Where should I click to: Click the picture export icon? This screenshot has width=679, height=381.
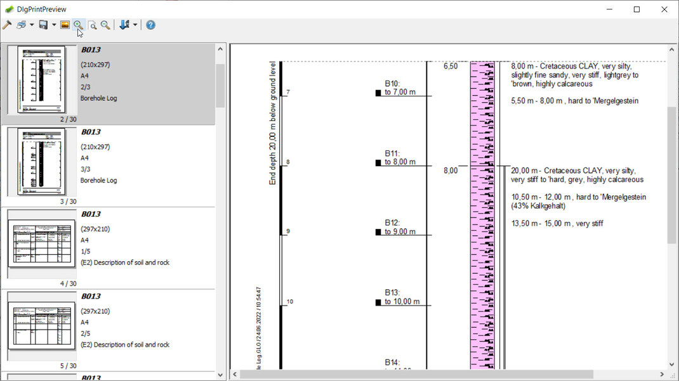pos(65,25)
